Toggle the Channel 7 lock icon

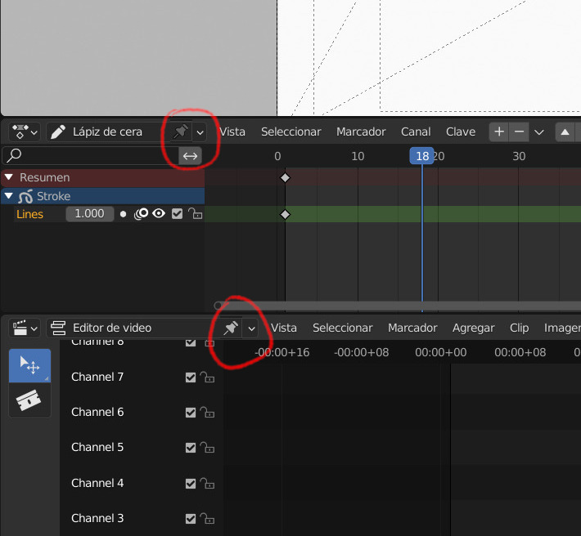(x=207, y=377)
